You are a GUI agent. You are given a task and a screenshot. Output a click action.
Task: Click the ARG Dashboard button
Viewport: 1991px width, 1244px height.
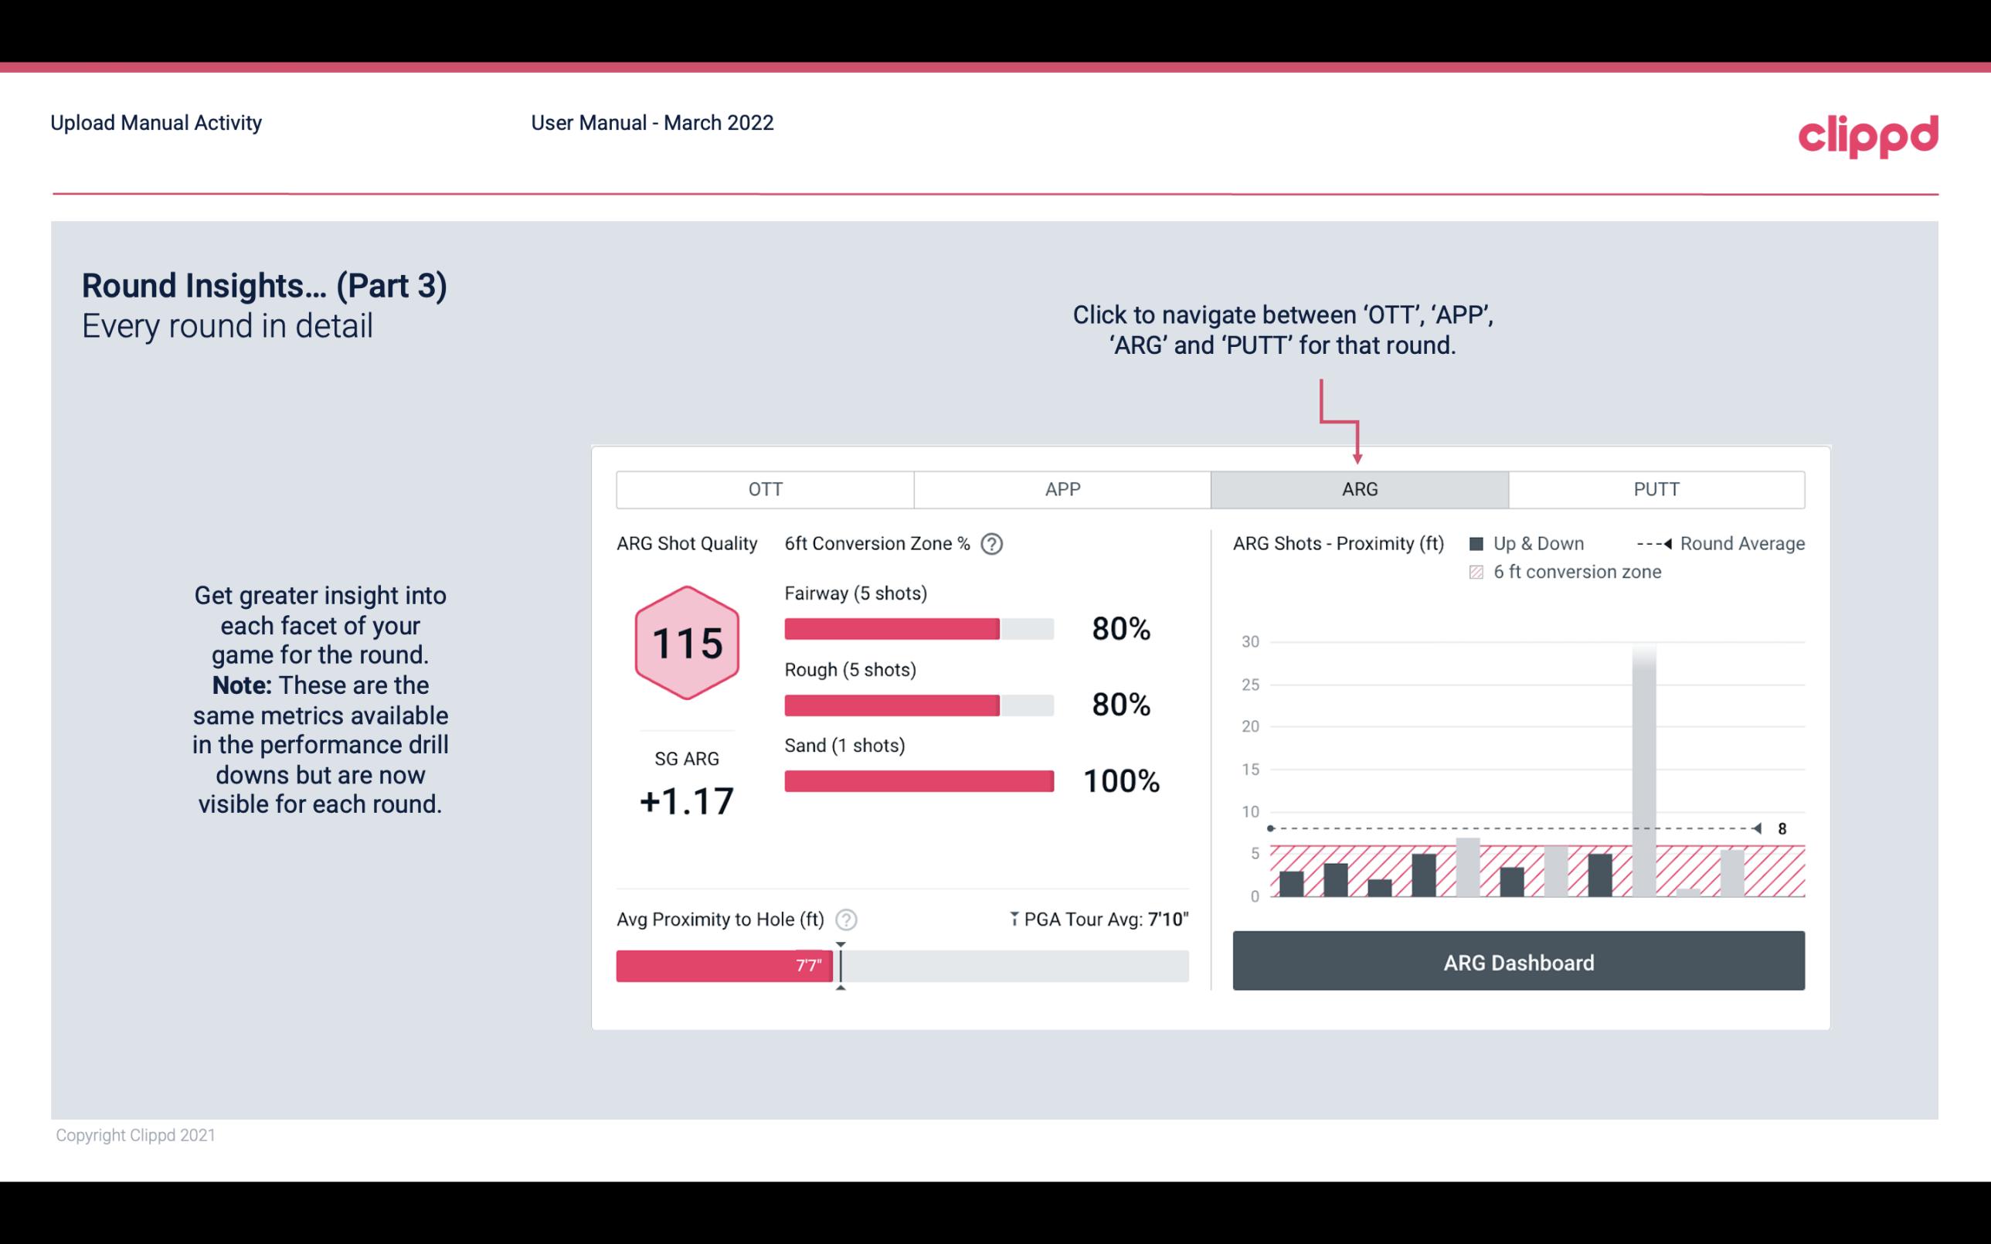pyautogui.click(x=1518, y=962)
